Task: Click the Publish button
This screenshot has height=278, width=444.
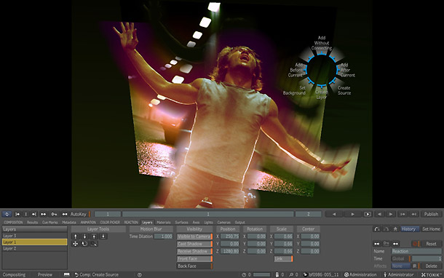Action: pyautogui.click(x=431, y=214)
